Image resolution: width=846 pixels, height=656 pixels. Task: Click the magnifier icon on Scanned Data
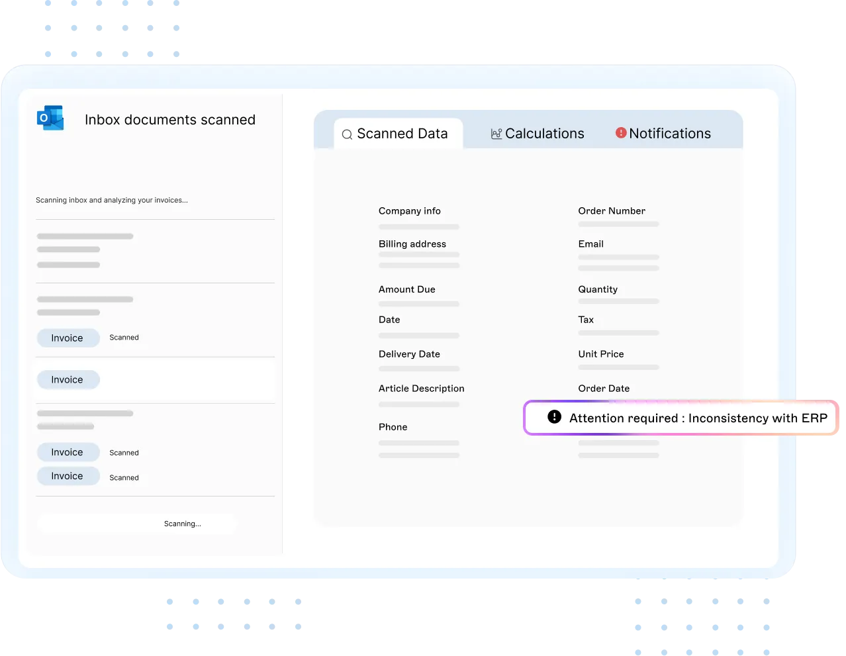click(x=347, y=134)
